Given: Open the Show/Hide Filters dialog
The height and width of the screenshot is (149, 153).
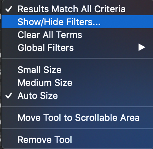Looking at the screenshot, I should tap(77, 22).
